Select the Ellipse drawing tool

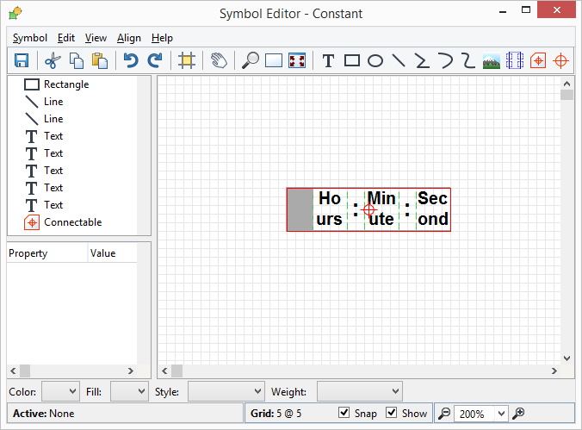pos(375,60)
